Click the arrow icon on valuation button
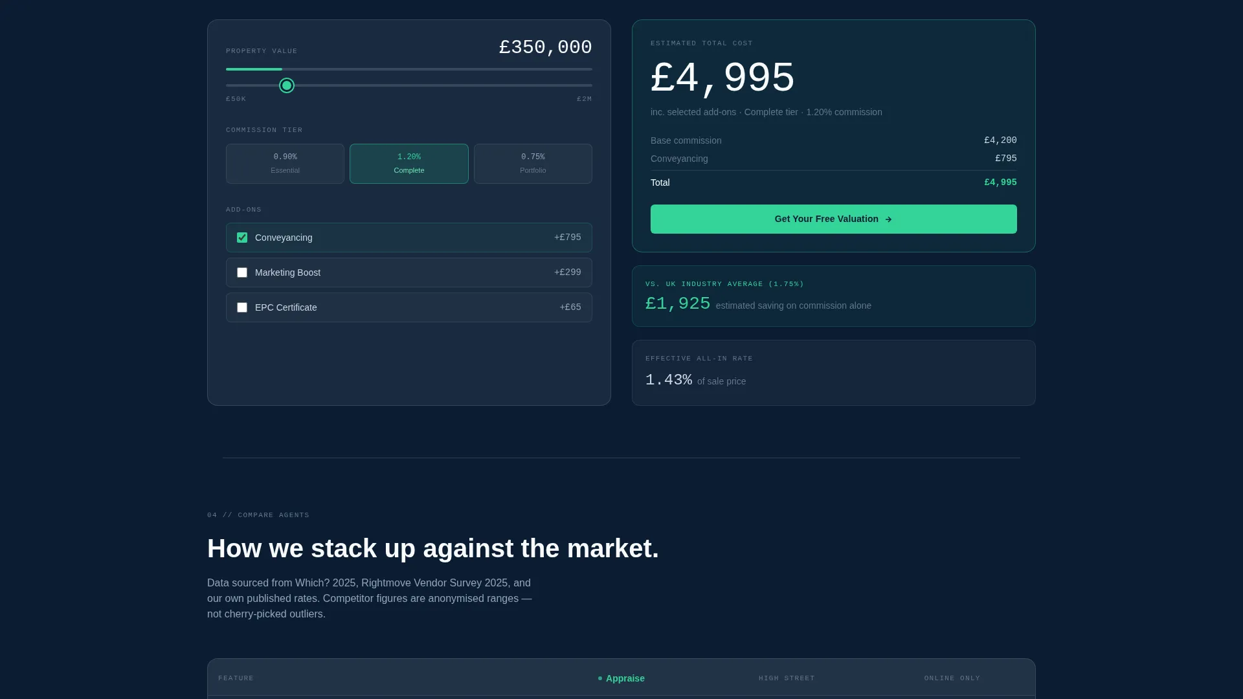 [888, 219]
